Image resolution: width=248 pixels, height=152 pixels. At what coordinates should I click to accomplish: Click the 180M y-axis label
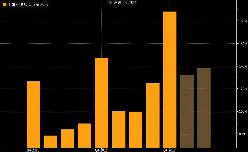(242, 21)
